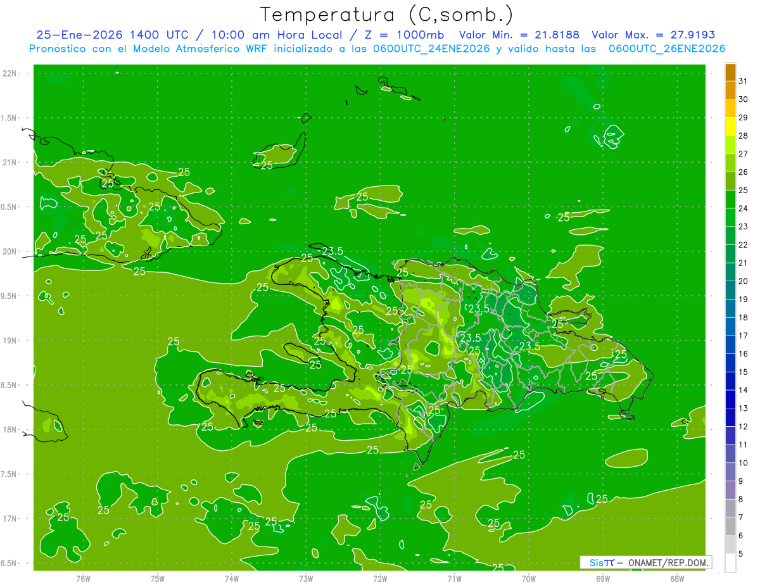Select 'Valor Min. = 21.8188' text
Image resolution: width=760 pixels, height=587 pixels.
click(x=519, y=35)
